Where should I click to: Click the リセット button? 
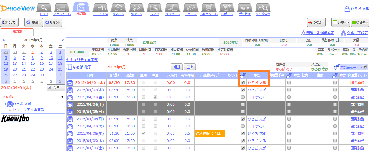coord(53,22)
